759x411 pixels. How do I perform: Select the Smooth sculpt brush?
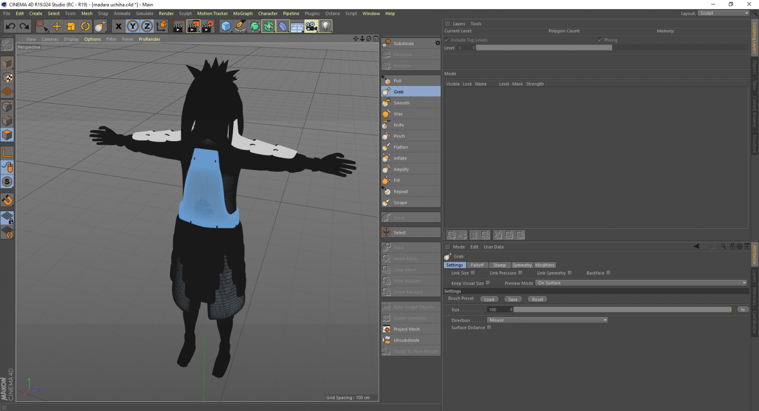(411, 103)
